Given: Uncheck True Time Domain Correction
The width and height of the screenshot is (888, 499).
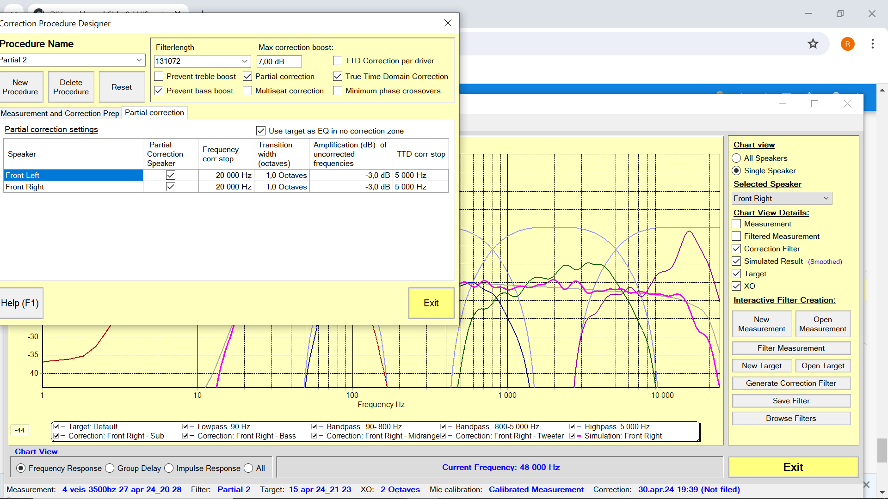Looking at the screenshot, I should 338,76.
